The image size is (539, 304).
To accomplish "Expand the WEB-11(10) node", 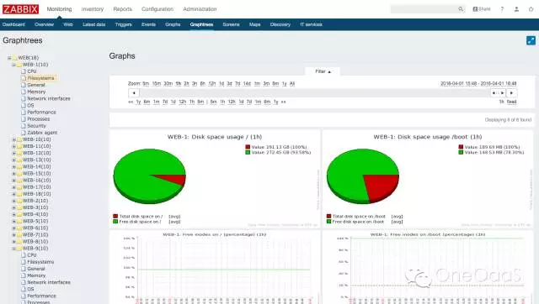I will click(14, 146).
